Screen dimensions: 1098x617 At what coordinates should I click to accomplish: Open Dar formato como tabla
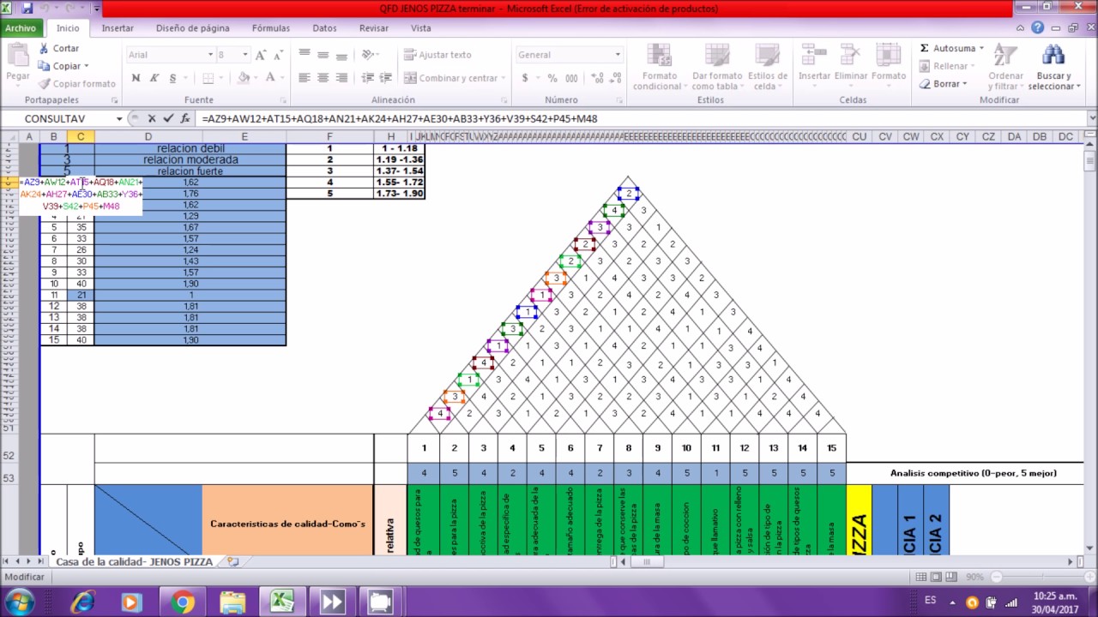click(x=716, y=55)
